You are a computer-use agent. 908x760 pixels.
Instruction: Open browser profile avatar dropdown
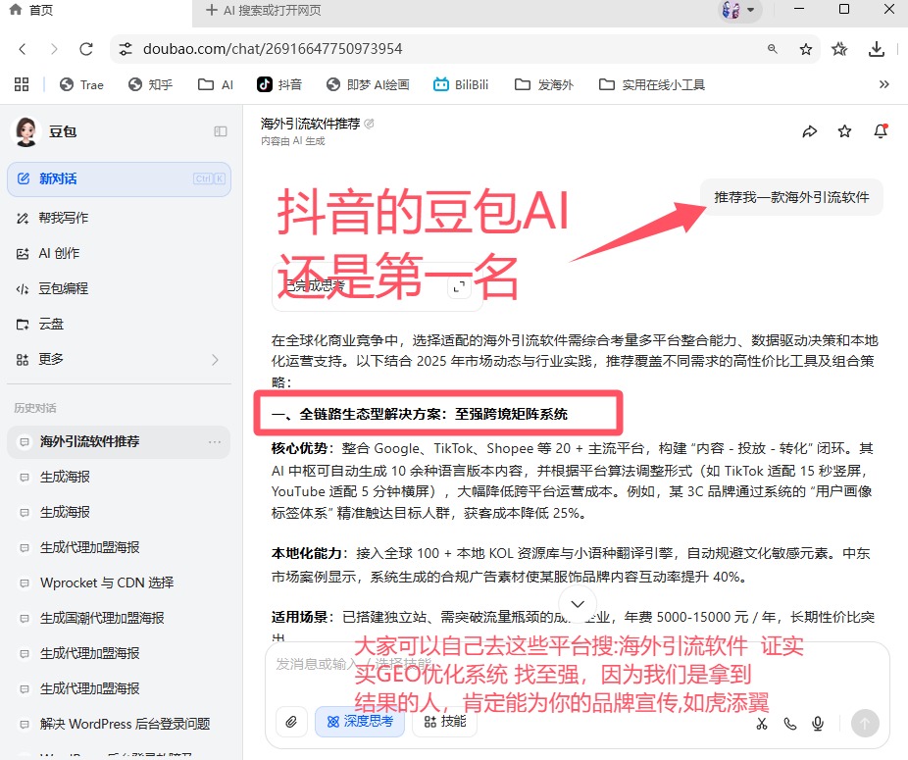point(739,11)
